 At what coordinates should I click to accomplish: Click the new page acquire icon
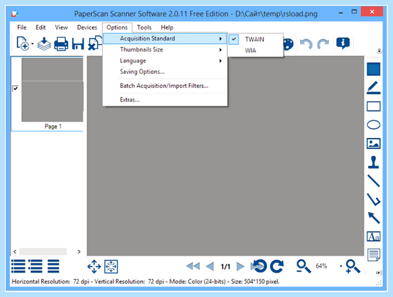click(22, 44)
